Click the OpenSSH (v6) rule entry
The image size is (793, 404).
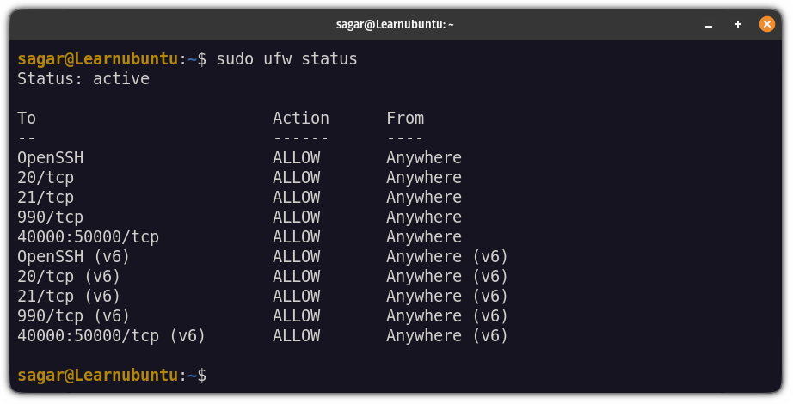click(74, 257)
